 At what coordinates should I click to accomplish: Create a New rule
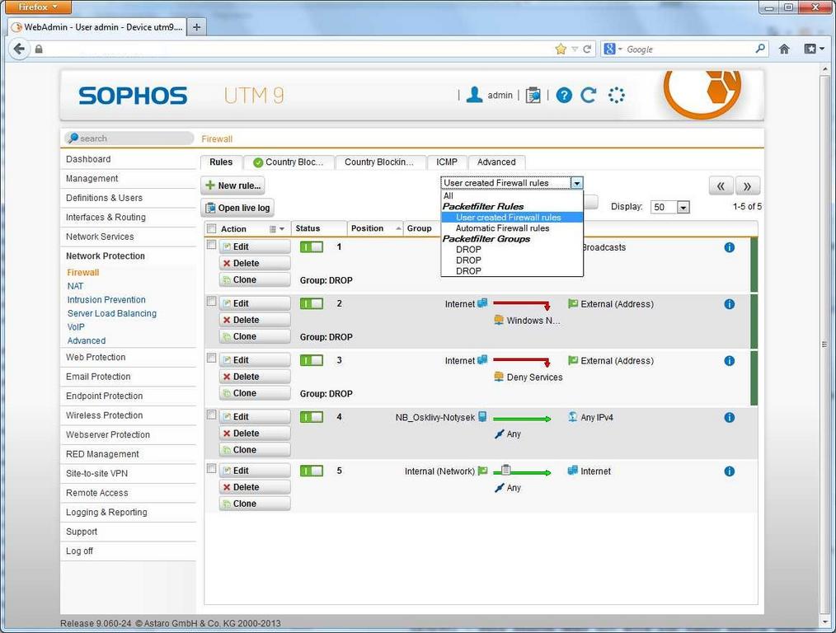(x=233, y=185)
